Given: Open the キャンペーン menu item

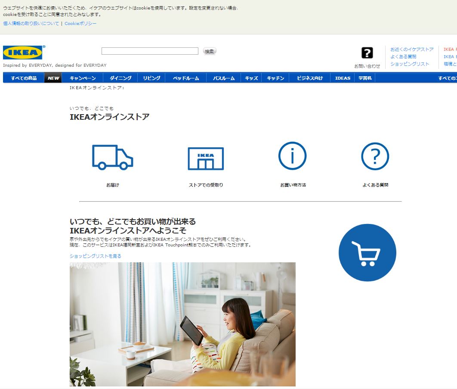Looking at the screenshot, I should pos(83,78).
